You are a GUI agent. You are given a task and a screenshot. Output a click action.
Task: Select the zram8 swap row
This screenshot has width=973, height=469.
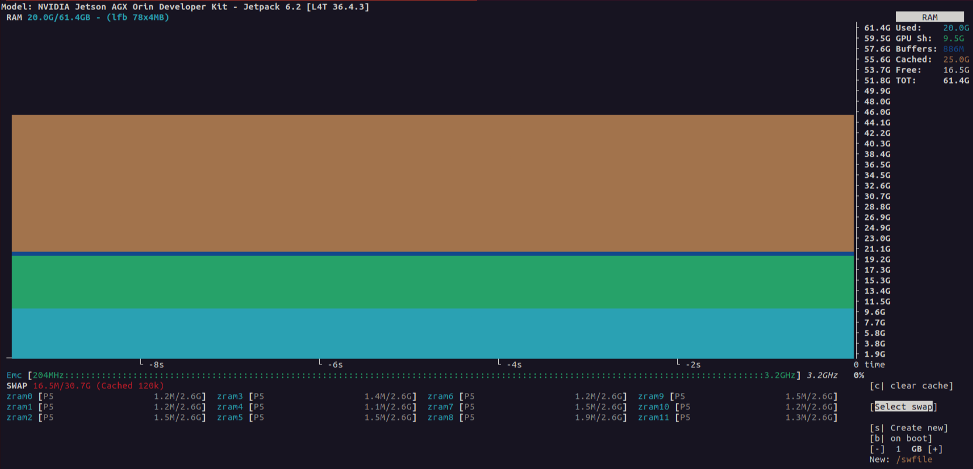coord(527,417)
